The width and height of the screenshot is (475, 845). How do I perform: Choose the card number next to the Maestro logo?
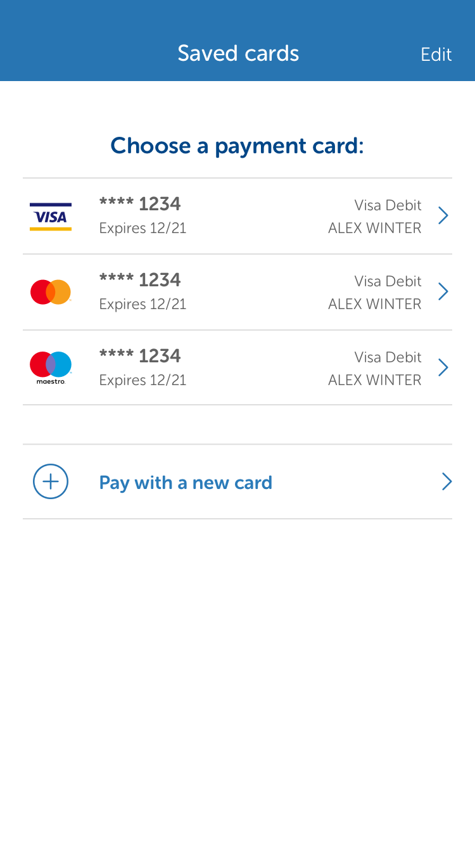click(140, 356)
